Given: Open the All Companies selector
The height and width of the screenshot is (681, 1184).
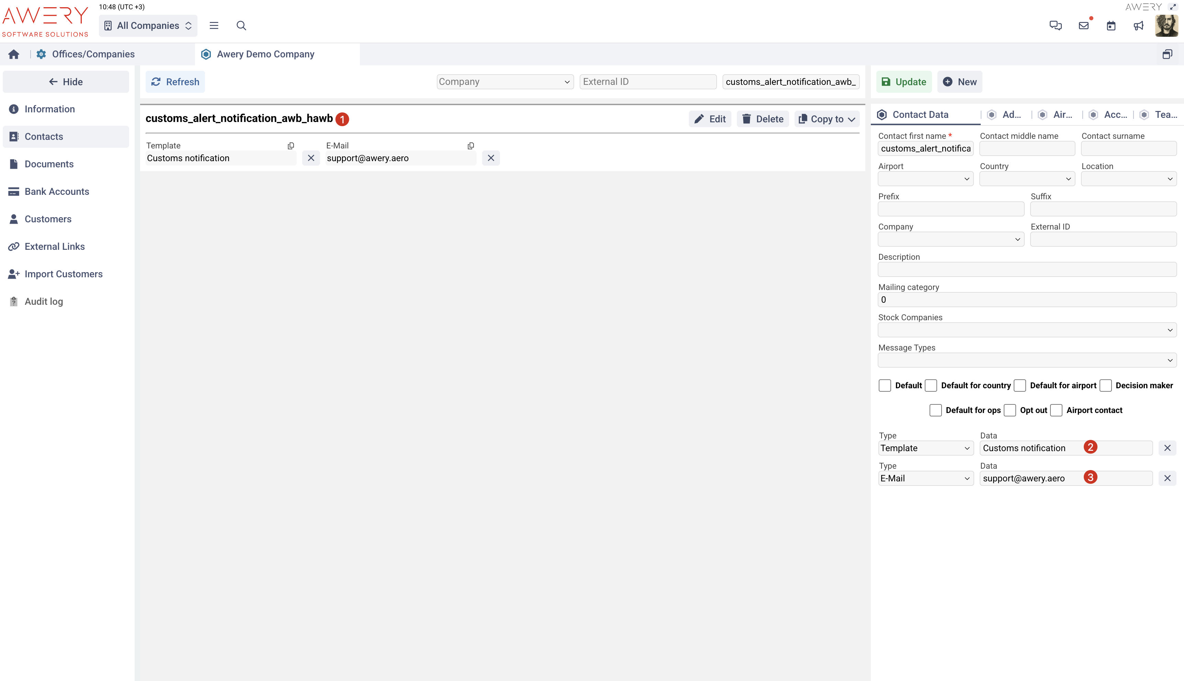Looking at the screenshot, I should click(148, 26).
